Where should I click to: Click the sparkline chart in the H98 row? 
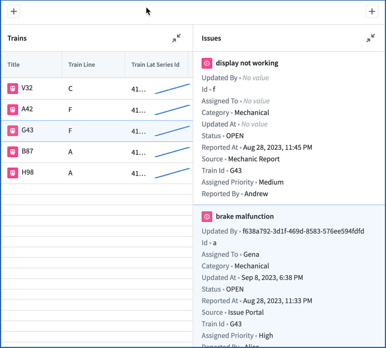tap(172, 173)
